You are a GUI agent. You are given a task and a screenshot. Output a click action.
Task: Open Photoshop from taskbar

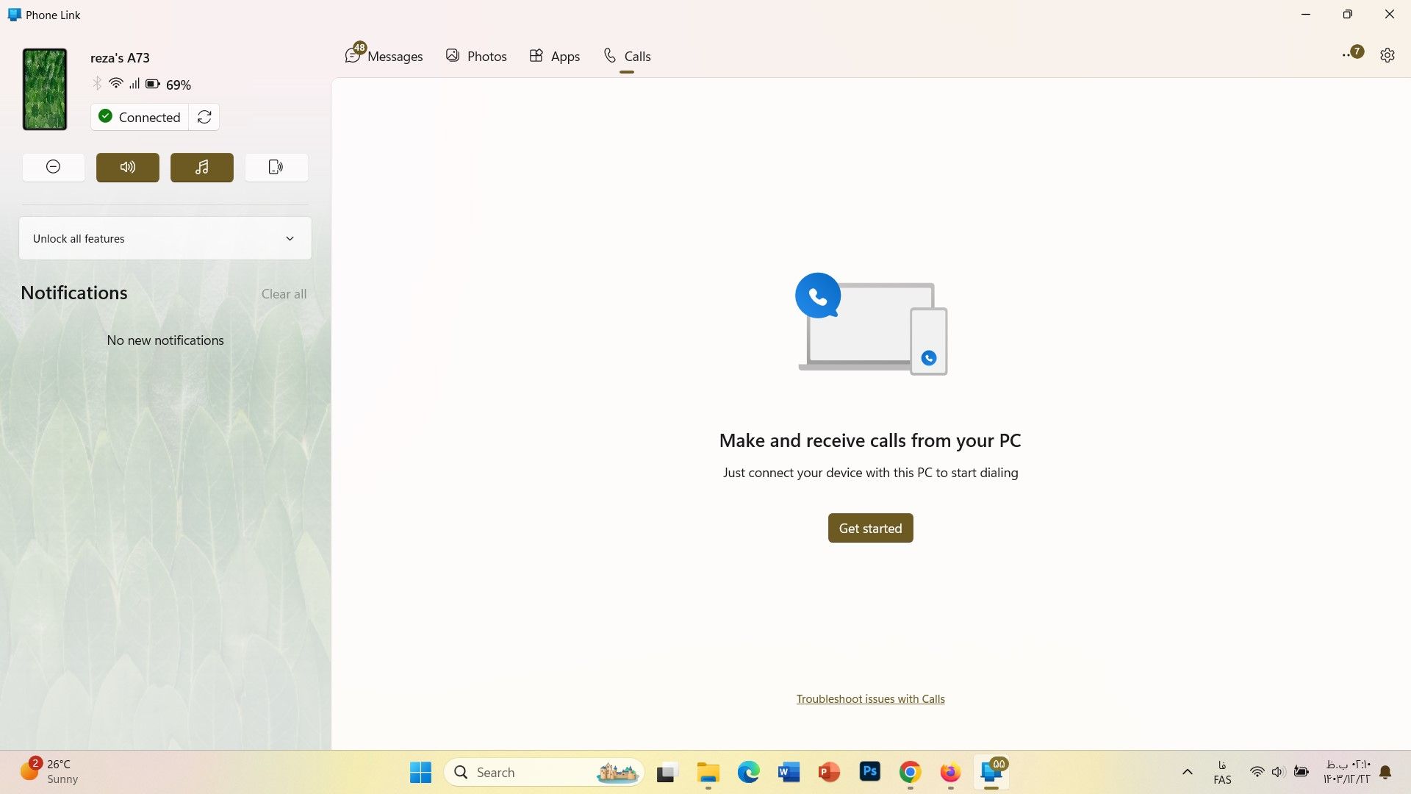click(870, 772)
